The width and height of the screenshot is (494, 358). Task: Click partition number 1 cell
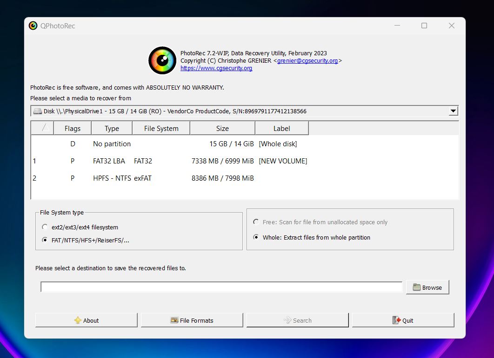(34, 161)
